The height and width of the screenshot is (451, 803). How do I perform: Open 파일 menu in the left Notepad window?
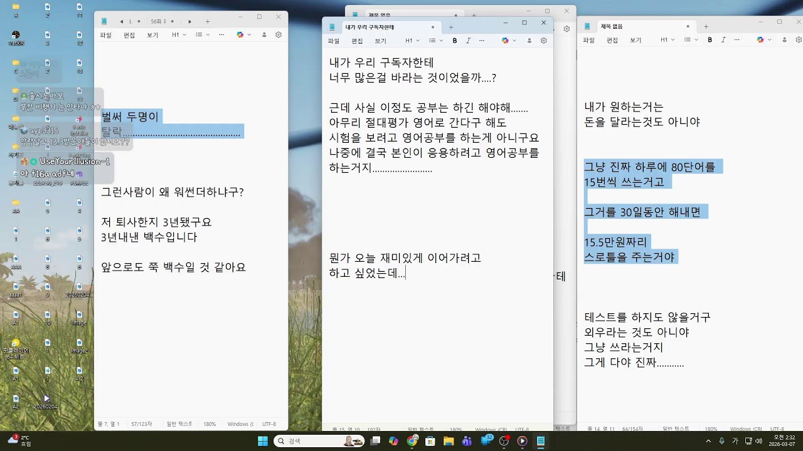tap(105, 35)
